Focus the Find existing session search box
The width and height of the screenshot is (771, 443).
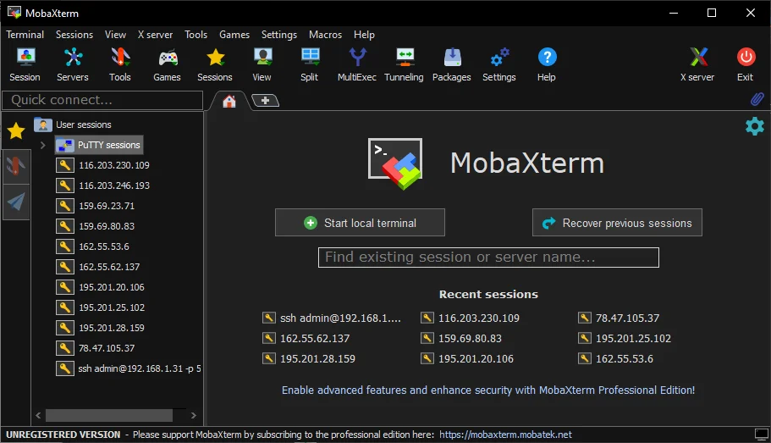[x=488, y=257]
